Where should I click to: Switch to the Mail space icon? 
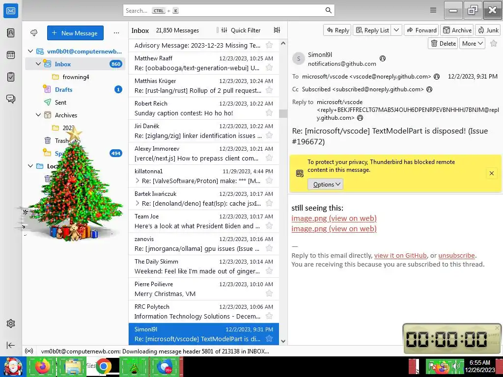click(11, 11)
